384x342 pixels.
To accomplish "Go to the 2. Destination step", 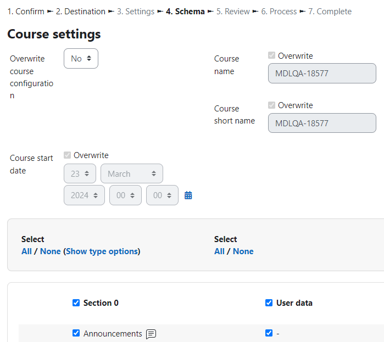I will 81,12.
